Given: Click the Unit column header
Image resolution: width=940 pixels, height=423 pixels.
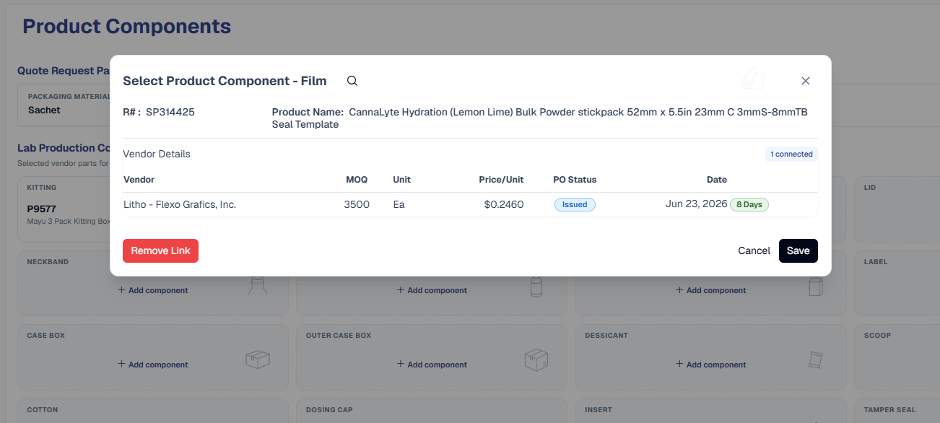Looking at the screenshot, I should pos(401,179).
